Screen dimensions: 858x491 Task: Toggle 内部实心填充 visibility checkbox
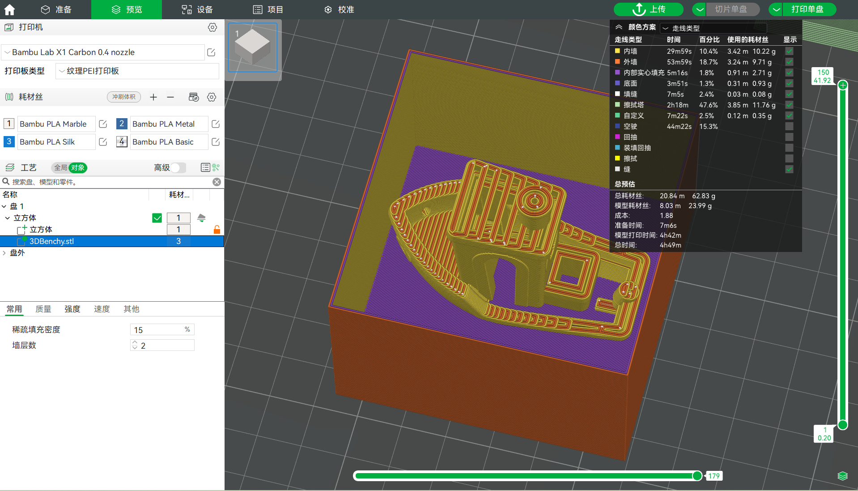pos(789,73)
